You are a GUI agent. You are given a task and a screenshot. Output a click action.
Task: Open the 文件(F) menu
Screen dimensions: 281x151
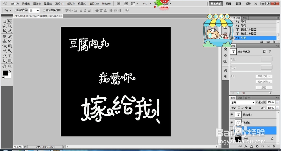(x=15, y=4)
